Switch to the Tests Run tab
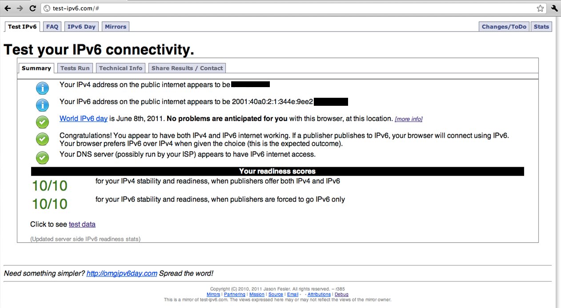 (x=75, y=68)
